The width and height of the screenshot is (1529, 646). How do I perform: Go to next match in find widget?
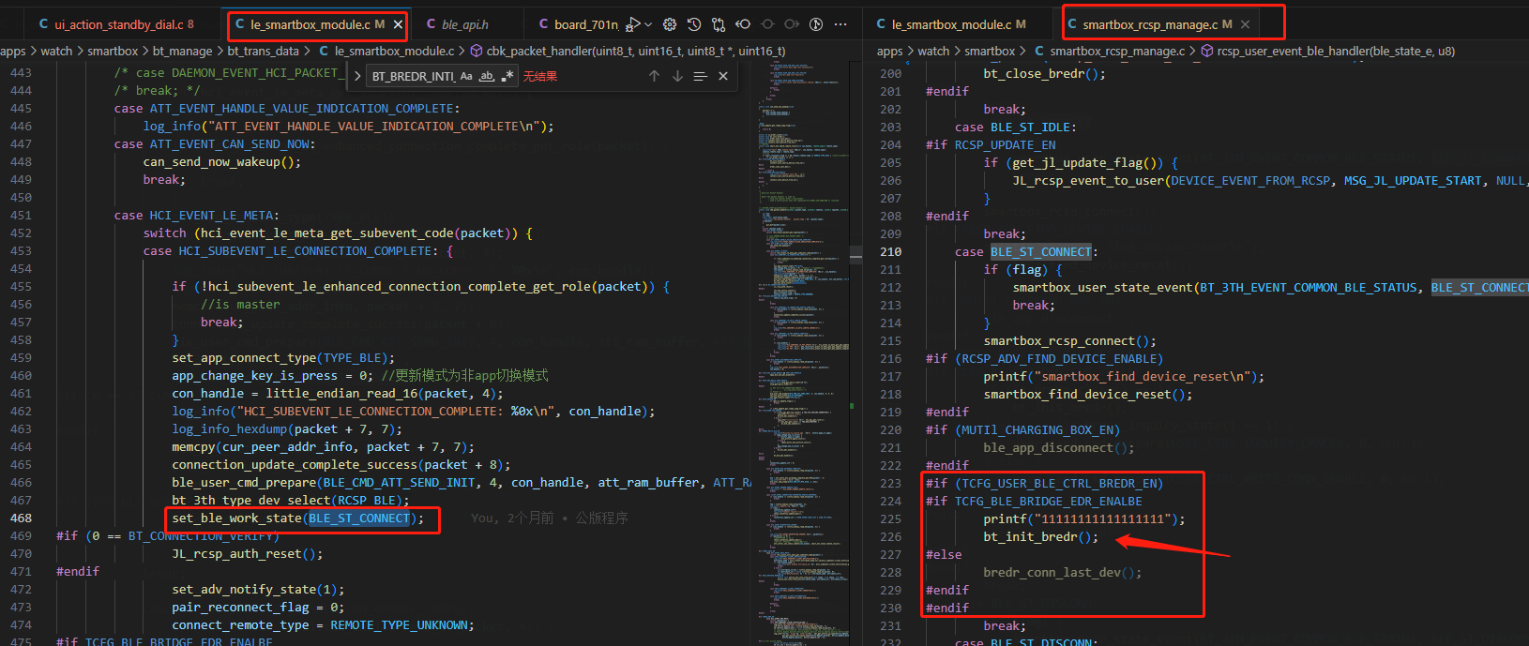(x=677, y=76)
